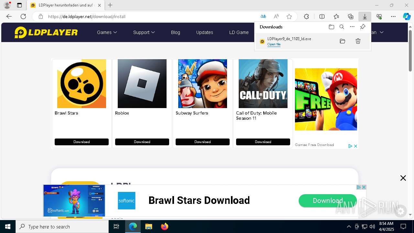Expand the language dropdown chevron

pos(382,32)
